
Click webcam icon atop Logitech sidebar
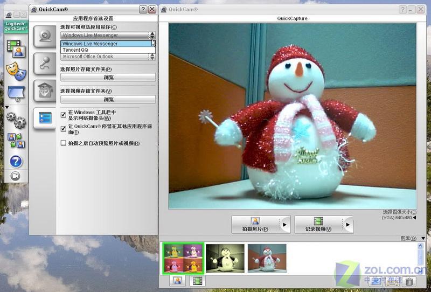click(x=9, y=15)
